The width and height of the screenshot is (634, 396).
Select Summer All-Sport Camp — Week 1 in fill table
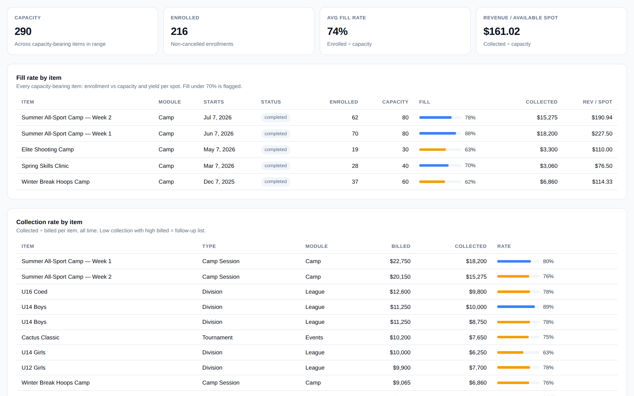[66, 133]
